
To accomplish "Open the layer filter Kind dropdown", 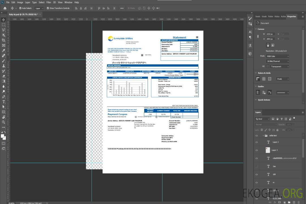I will 262,119.
